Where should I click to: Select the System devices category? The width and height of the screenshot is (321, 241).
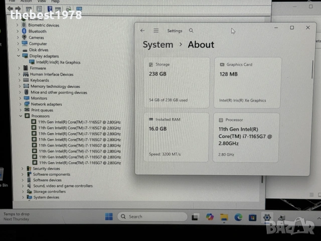[x=46, y=197]
